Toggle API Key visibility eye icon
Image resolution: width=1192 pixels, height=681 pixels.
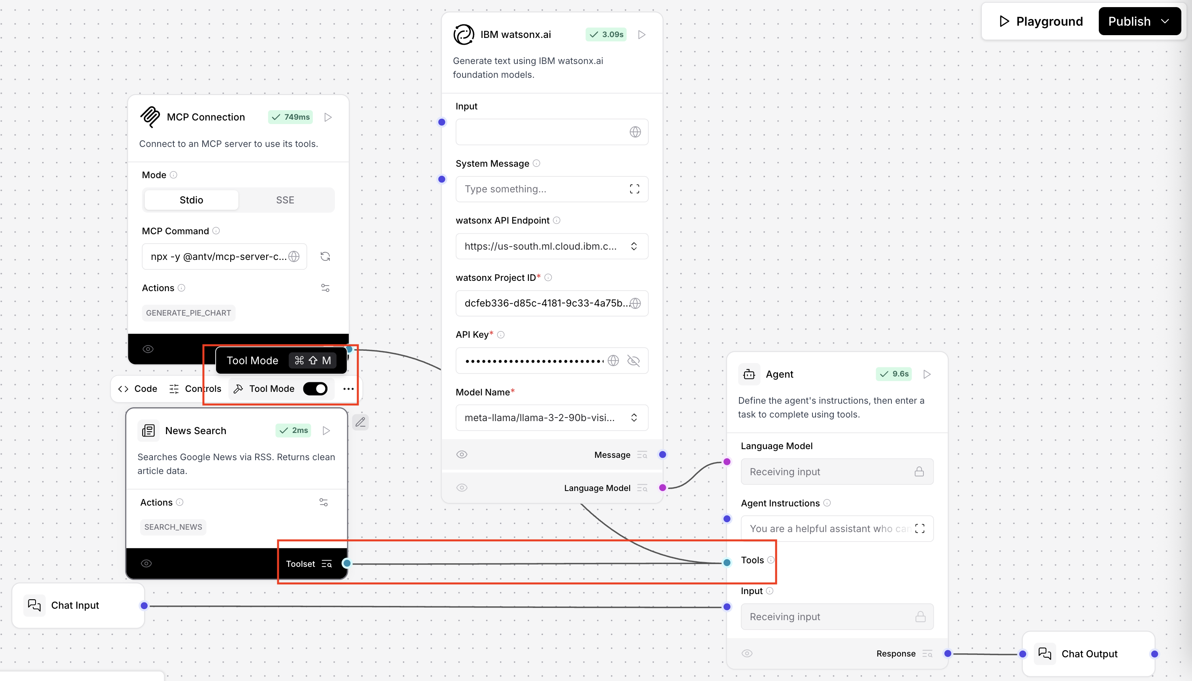633,361
